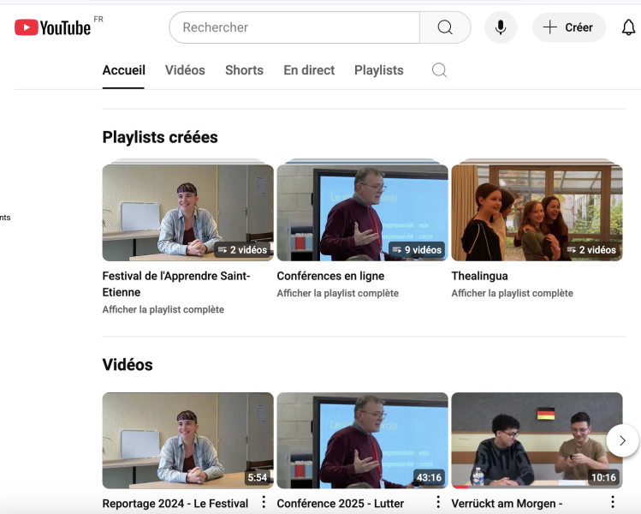This screenshot has width=641, height=514.
Task: Click the magnifying glass search button
Action: tap(445, 27)
